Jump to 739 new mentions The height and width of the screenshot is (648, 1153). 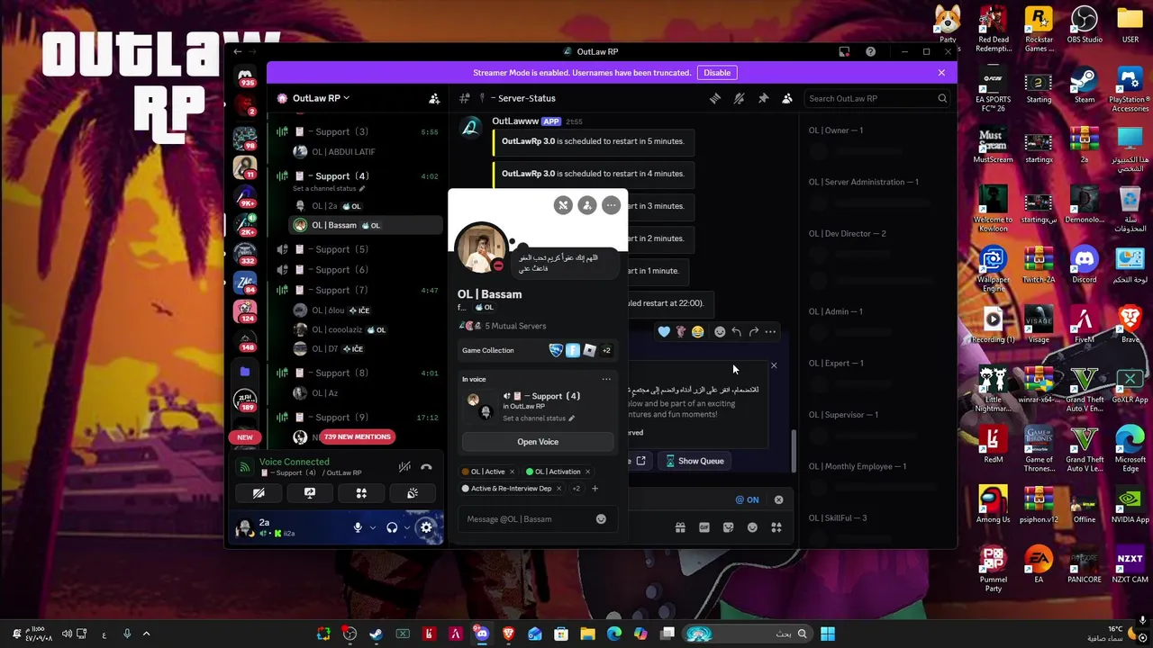[358, 436]
